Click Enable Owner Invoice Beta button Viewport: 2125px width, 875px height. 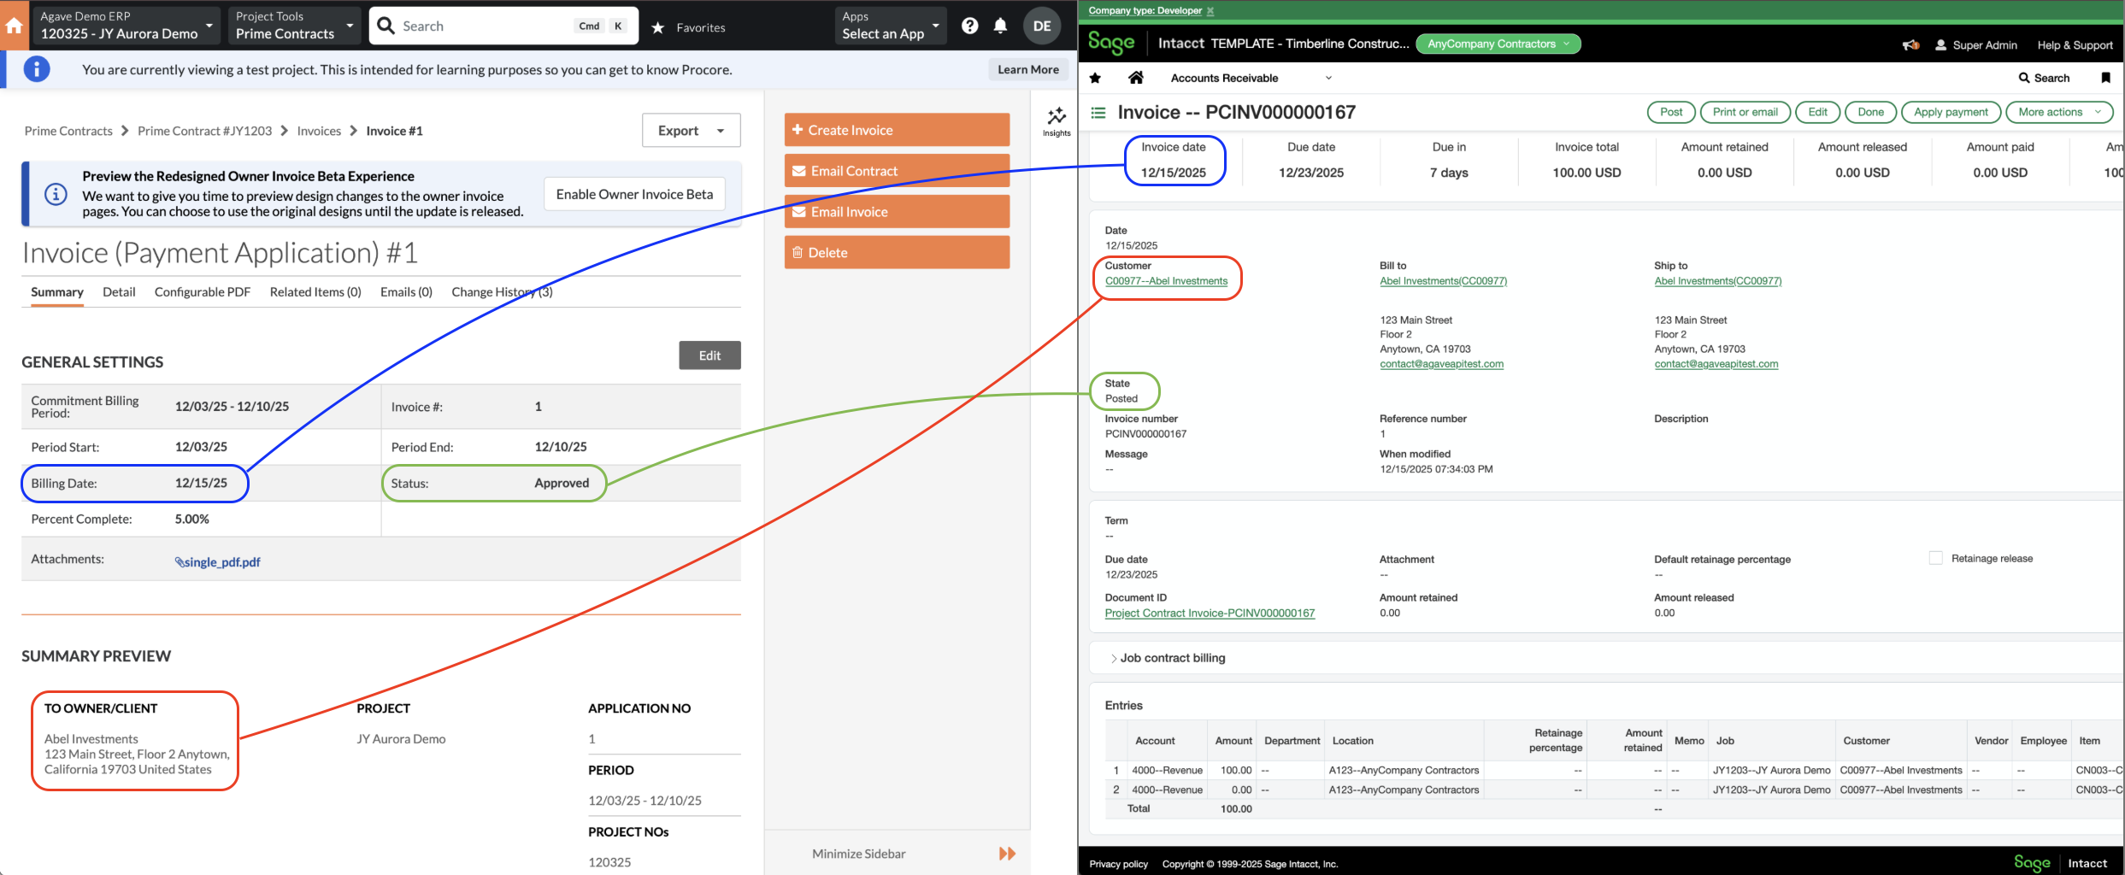633,194
